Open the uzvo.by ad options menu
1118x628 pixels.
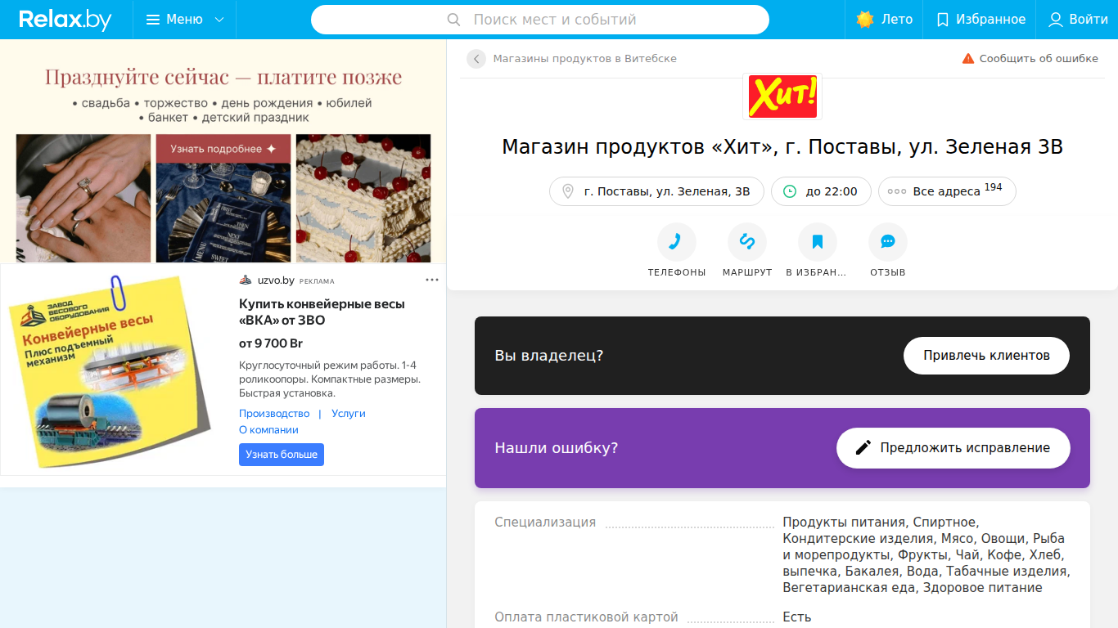coord(432,280)
